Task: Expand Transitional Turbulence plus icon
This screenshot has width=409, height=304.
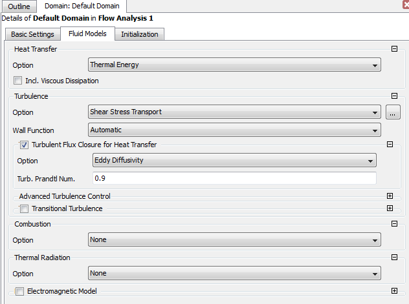Action: 390,208
